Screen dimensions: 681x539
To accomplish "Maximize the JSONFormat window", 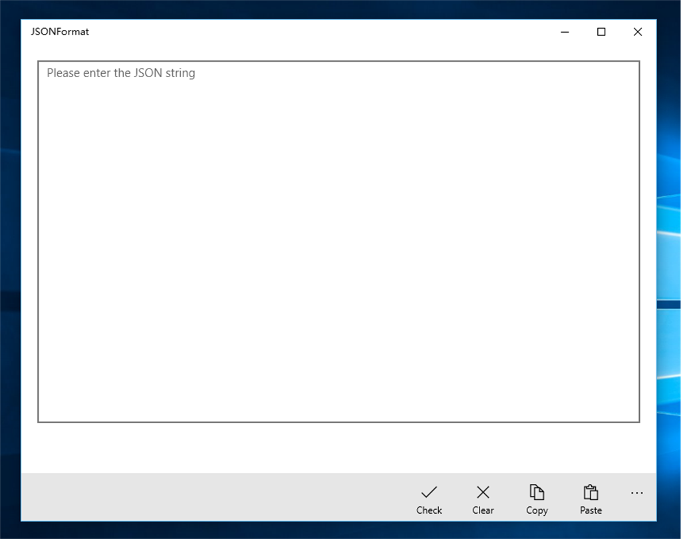I will coord(601,32).
